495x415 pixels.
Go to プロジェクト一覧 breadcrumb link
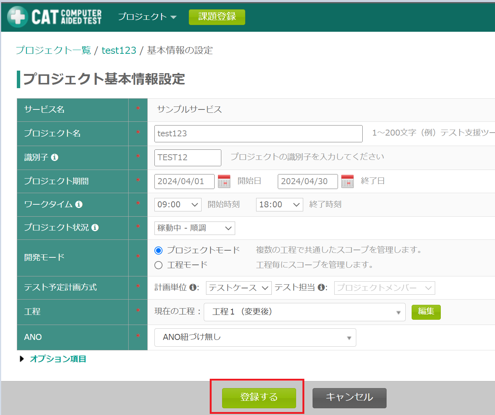click(53, 50)
